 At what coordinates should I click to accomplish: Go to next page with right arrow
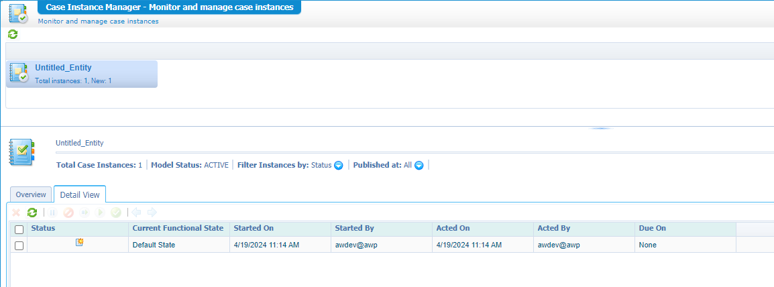coord(152,213)
